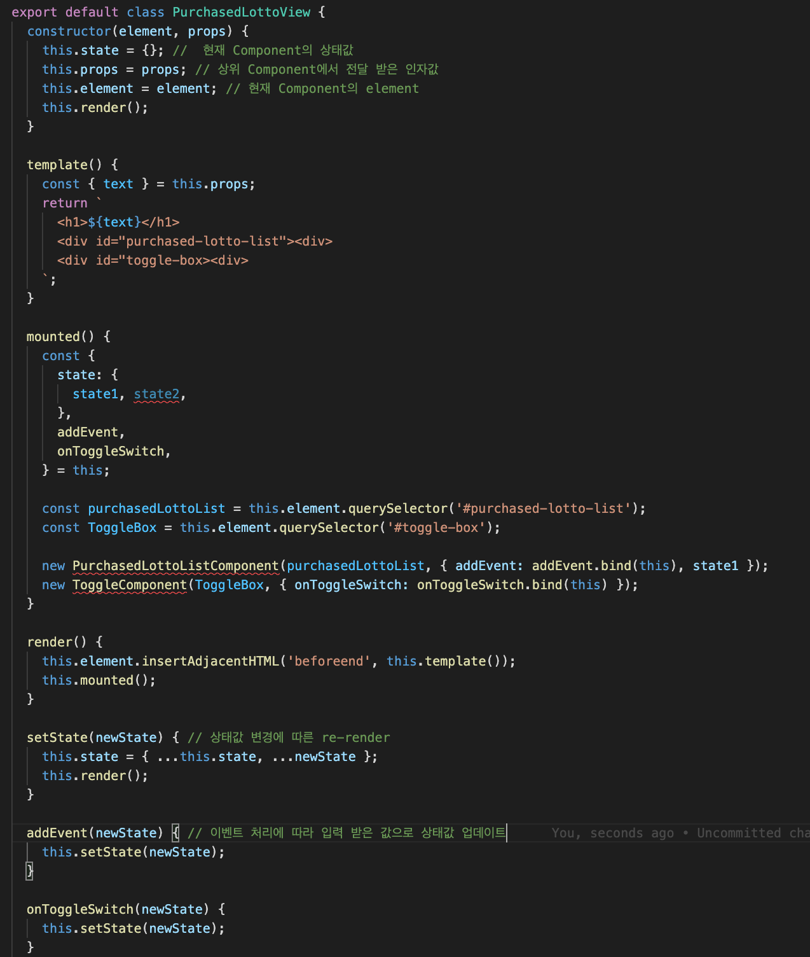Image resolution: width=810 pixels, height=957 pixels.
Task: Click the 'this.props = props;' assignment
Action: coord(114,69)
